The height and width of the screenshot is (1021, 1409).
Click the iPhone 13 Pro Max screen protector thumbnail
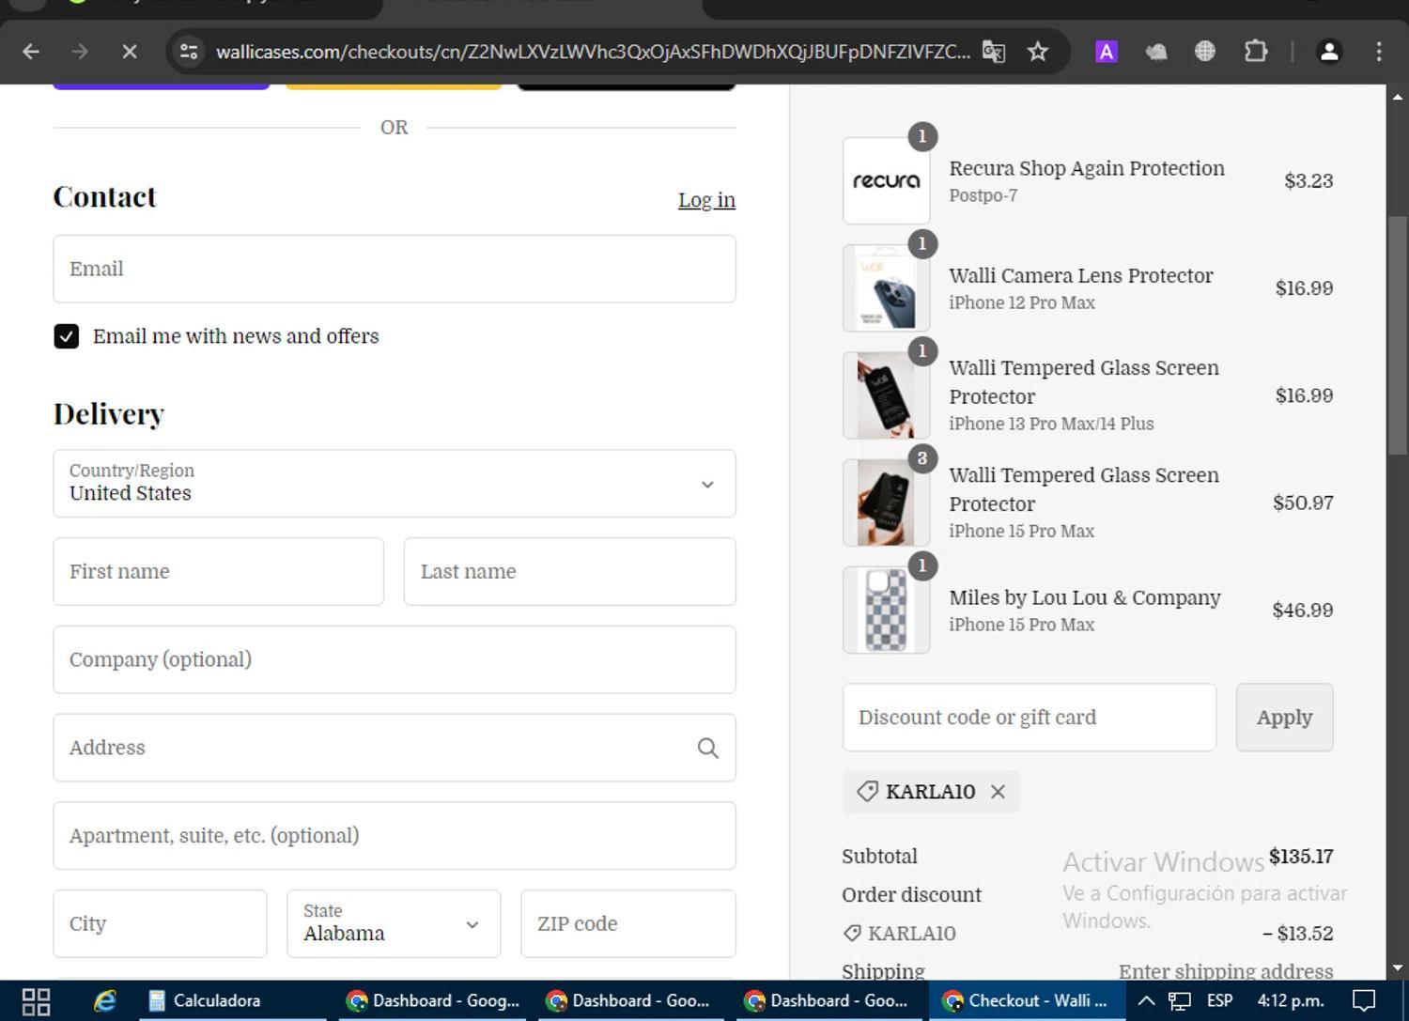[886, 395]
